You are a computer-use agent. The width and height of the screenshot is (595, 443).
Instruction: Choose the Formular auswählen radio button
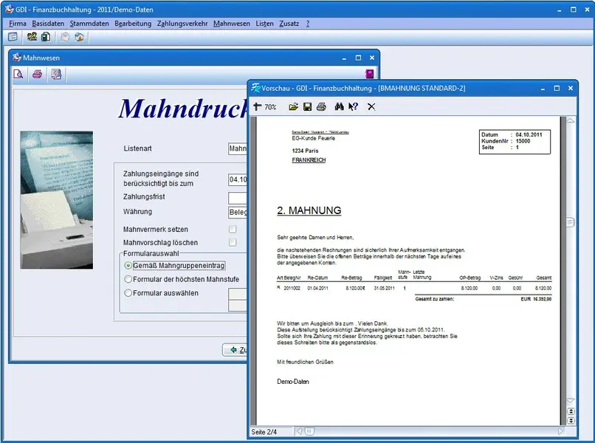click(128, 293)
